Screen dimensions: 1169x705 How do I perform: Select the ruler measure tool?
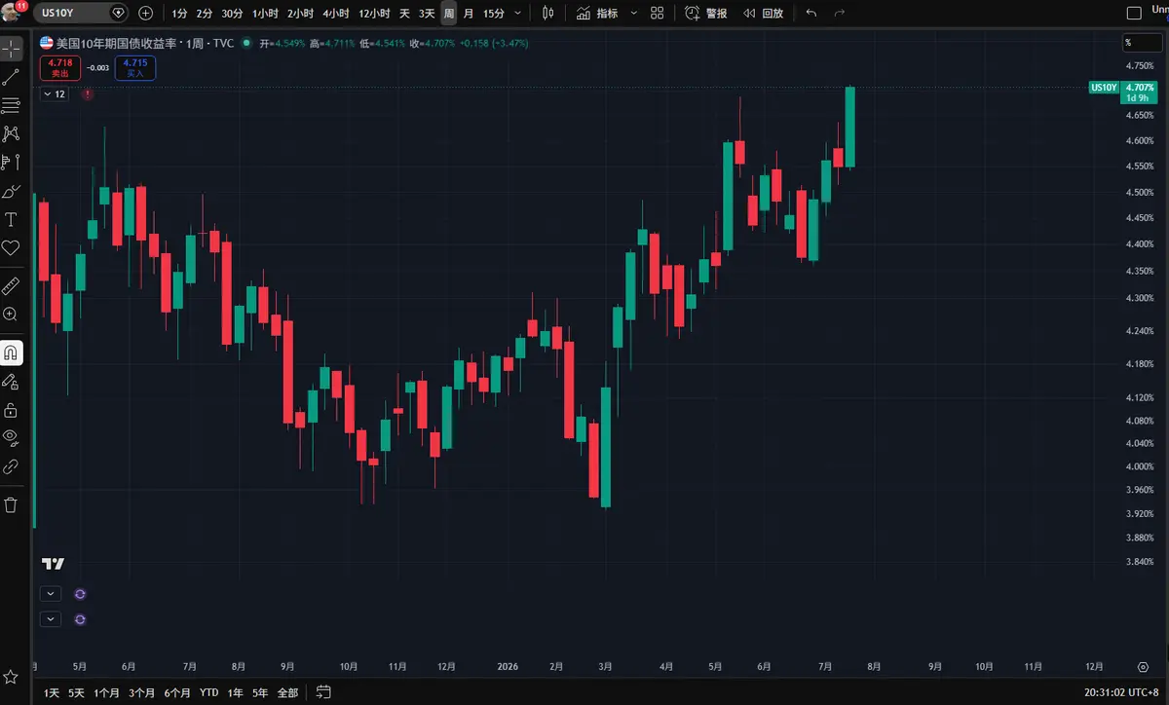(x=11, y=285)
